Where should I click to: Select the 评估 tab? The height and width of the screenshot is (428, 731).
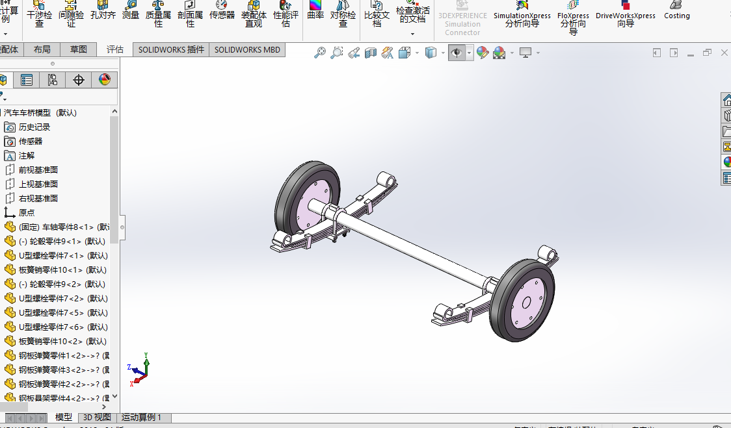point(114,49)
